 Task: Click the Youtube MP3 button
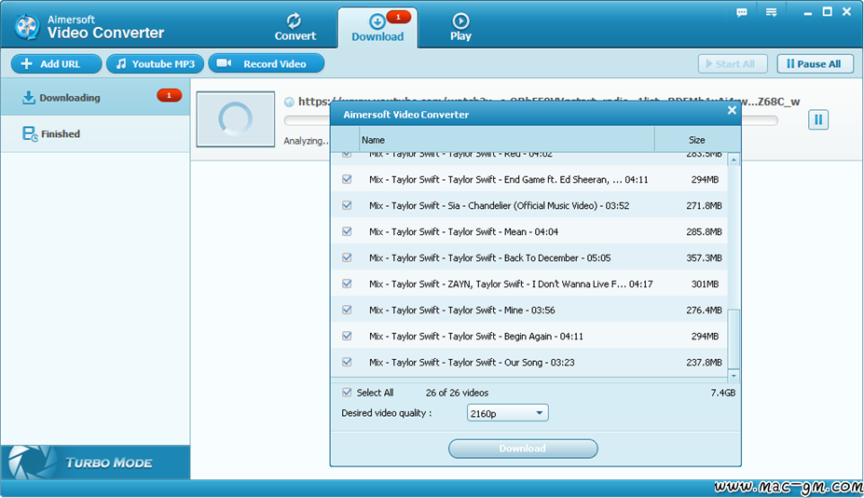tap(155, 64)
